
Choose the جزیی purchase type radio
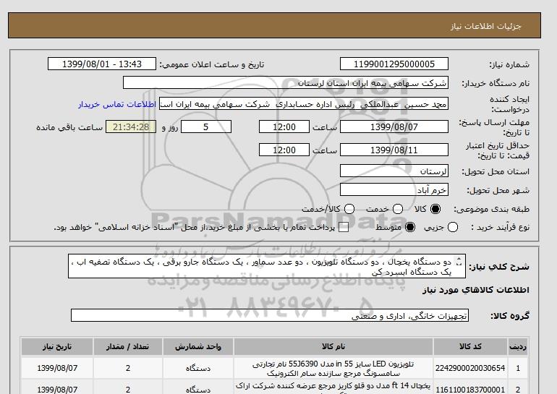pyautogui.click(x=453, y=227)
